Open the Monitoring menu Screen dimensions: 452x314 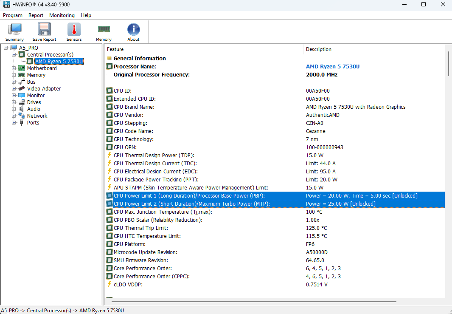(62, 15)
